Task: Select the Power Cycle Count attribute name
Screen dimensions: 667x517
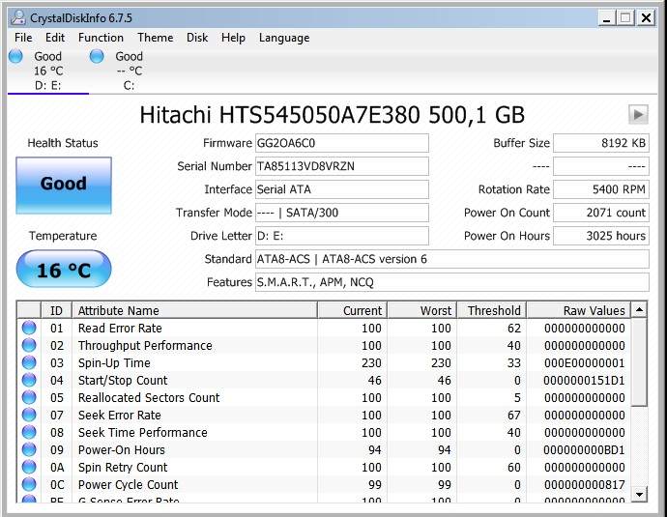Action: click(x=128, y=485)
